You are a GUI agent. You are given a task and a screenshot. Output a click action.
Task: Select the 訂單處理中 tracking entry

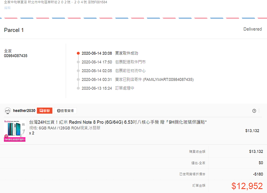tap(108, 88)
